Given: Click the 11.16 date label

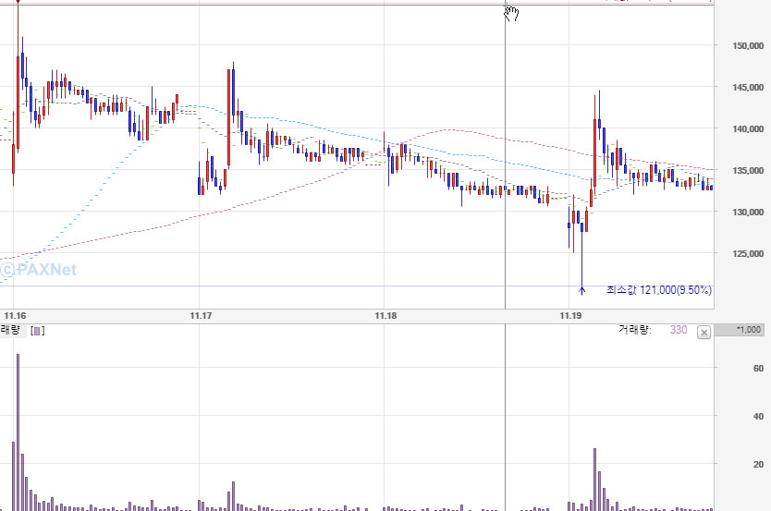Looking at the screenshot, I should click(x=15, y=316).
